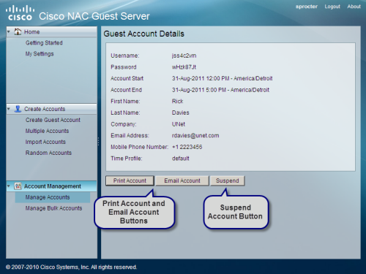Click the sidebar splitter handle dots

click(x=99, y=142)
